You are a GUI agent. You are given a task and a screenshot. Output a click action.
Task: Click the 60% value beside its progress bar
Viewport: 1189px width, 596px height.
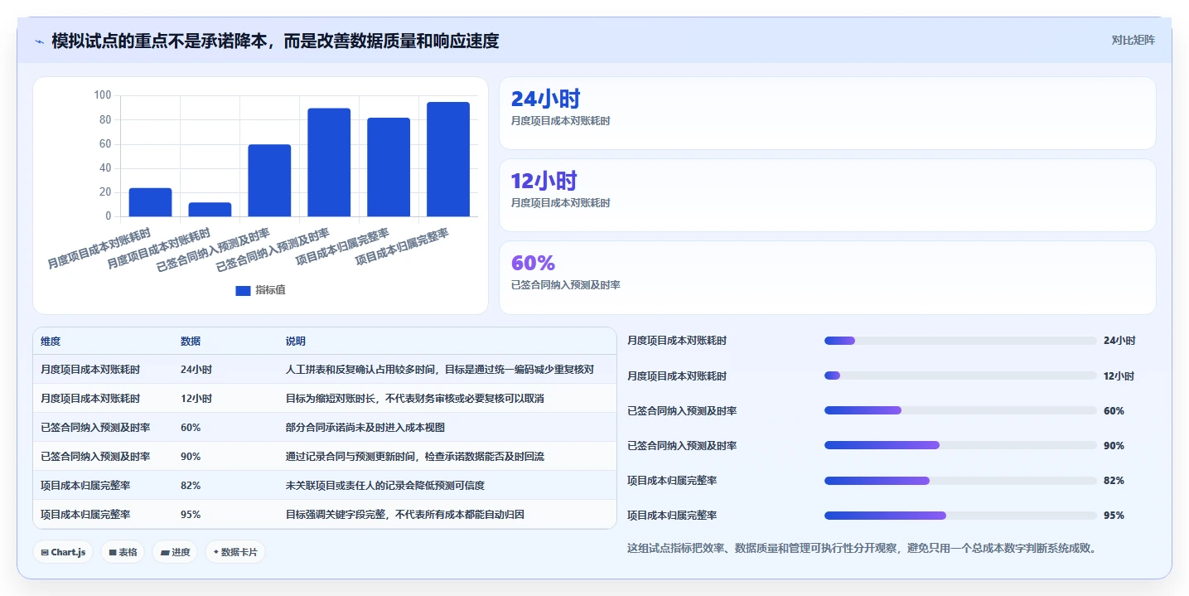point(1114,411)
